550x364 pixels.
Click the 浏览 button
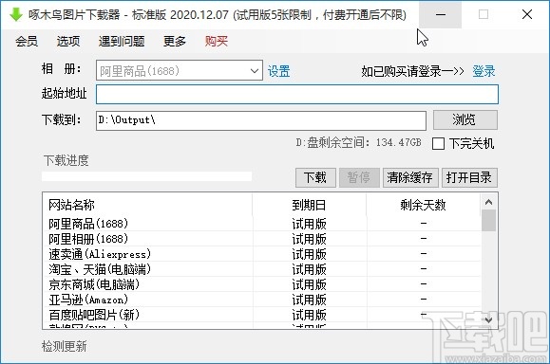(465, 119)
